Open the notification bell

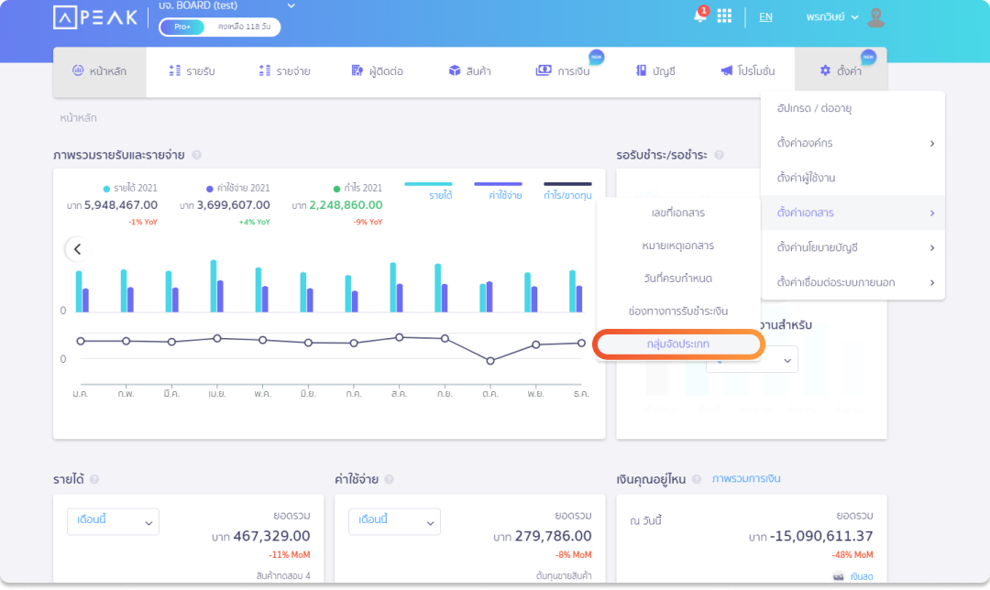[x=700, y=16]
